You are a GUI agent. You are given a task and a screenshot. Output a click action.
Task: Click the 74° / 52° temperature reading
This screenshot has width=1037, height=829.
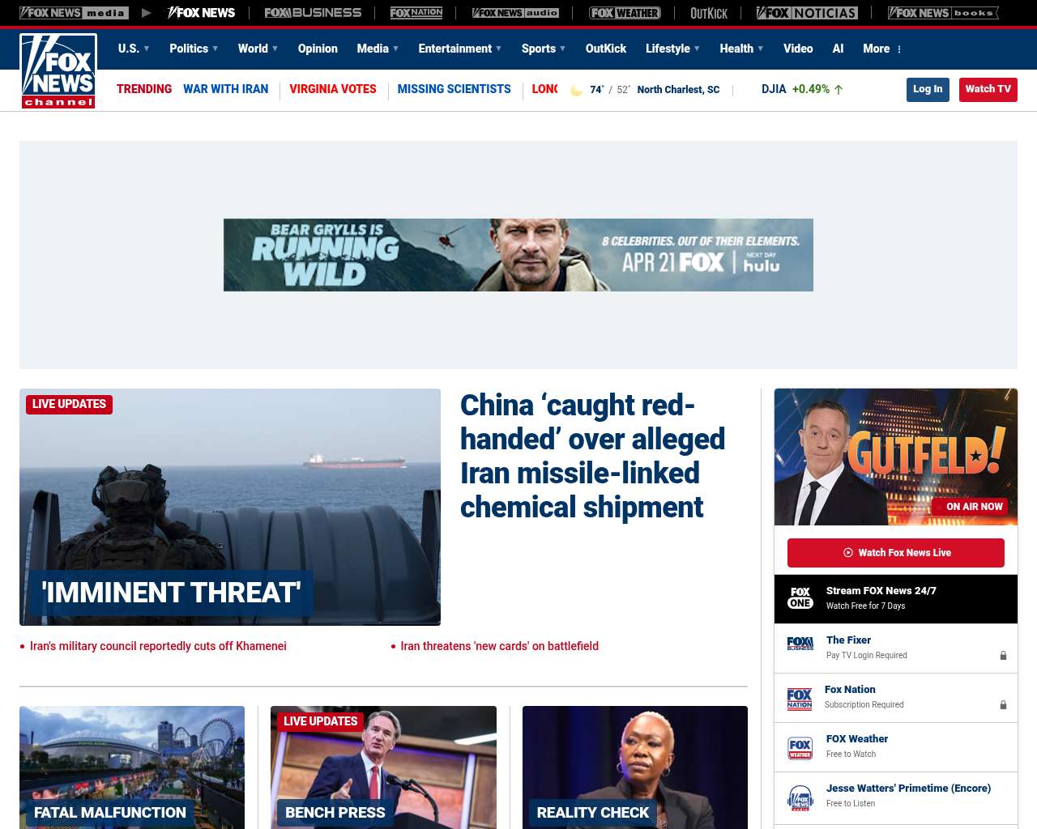[610, 90]
